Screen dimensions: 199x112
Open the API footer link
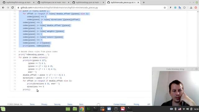tap(149, 105)
